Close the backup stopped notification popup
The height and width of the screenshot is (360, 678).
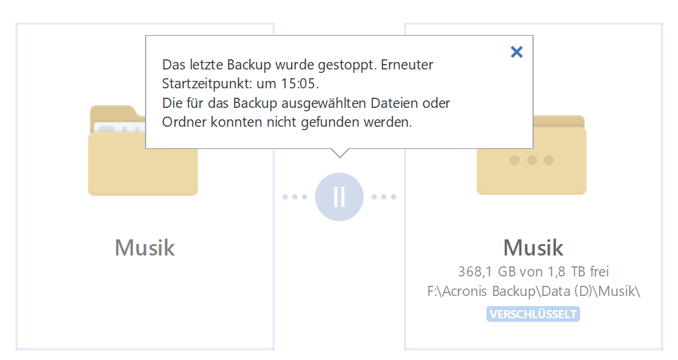pos(517,52)
